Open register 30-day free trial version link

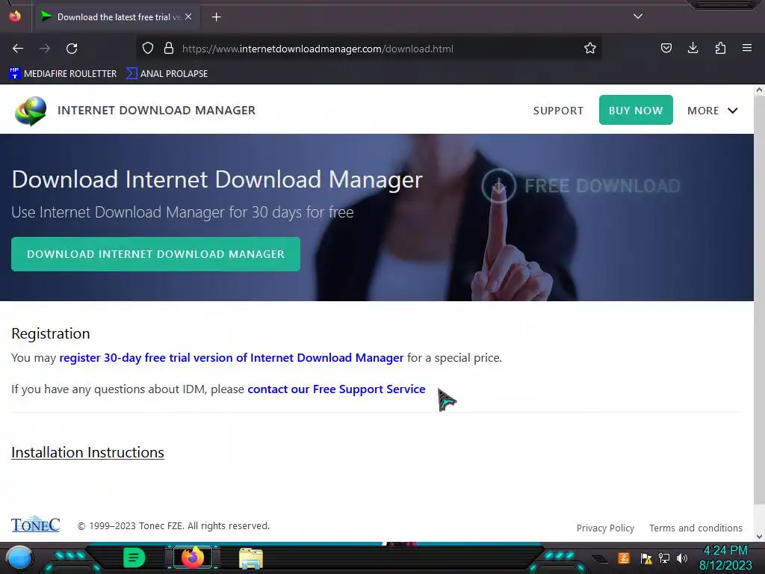[x=232, y=358]
